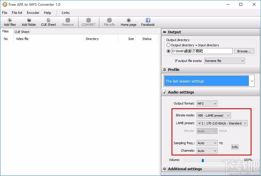Open the Sampling freq. dropdown
This screenshot has width=261, height=176.
coord(207,143)
